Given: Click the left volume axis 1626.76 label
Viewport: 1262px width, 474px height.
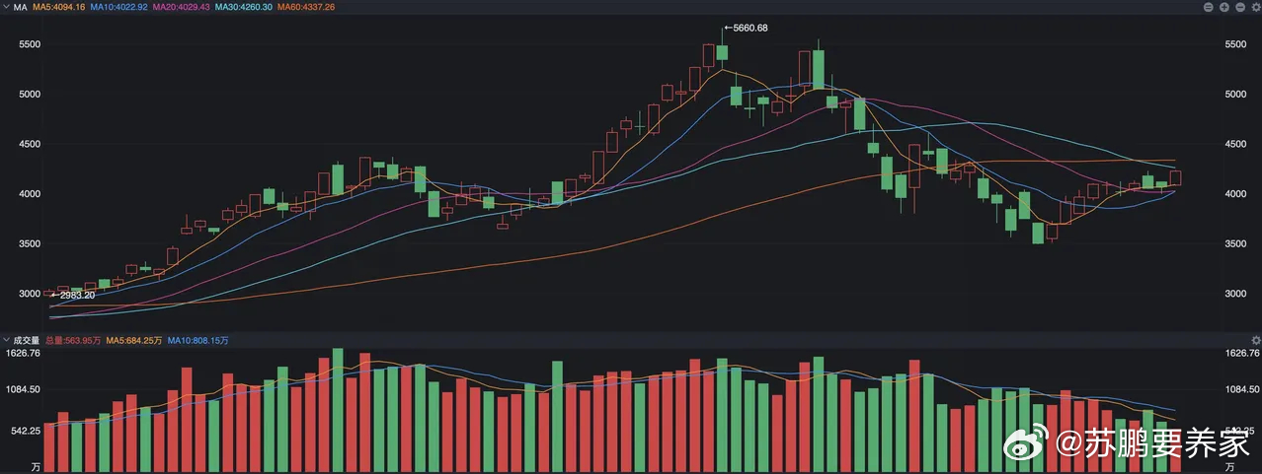Looking at the screenshot, I should coord(23,353).
